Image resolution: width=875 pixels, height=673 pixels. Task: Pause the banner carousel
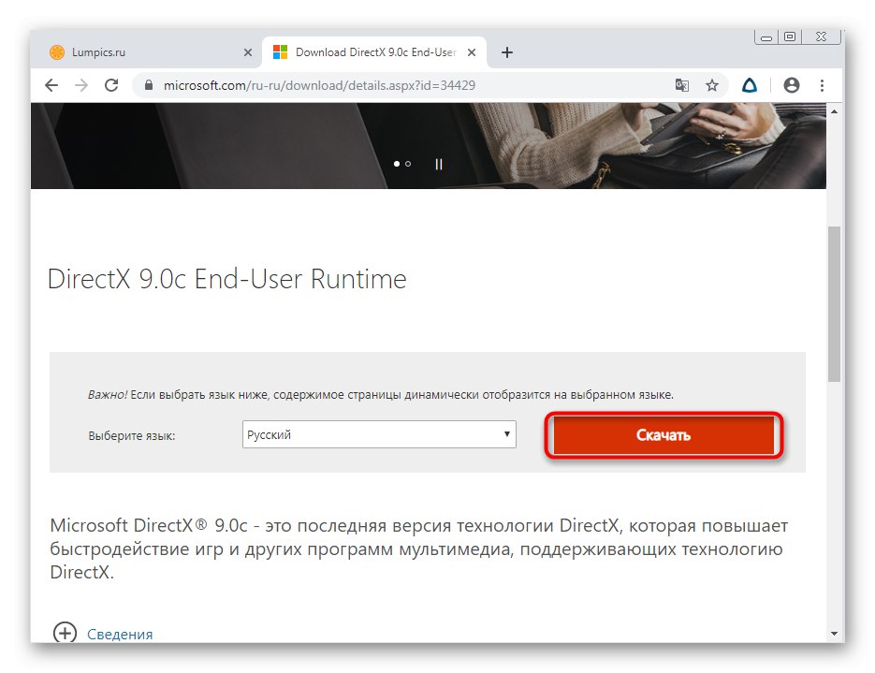[x=439, y=164]
